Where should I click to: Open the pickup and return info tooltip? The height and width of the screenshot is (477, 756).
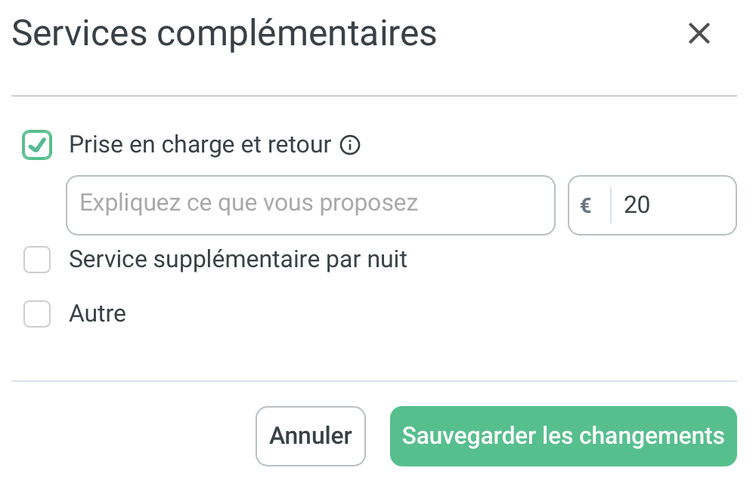[350, 145]
